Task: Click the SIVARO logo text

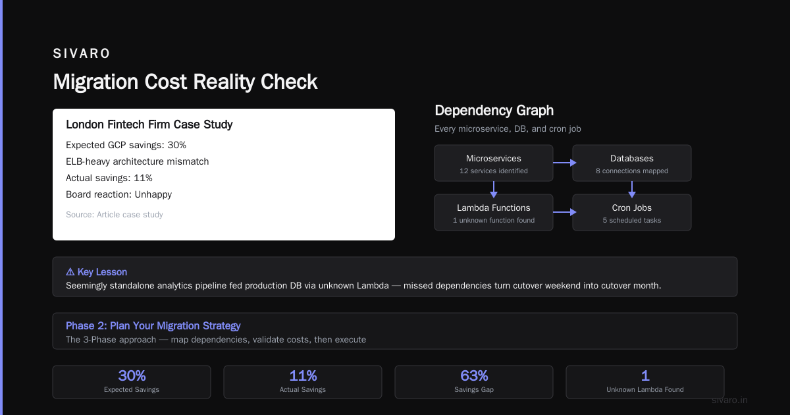Action: coord(82,53)
